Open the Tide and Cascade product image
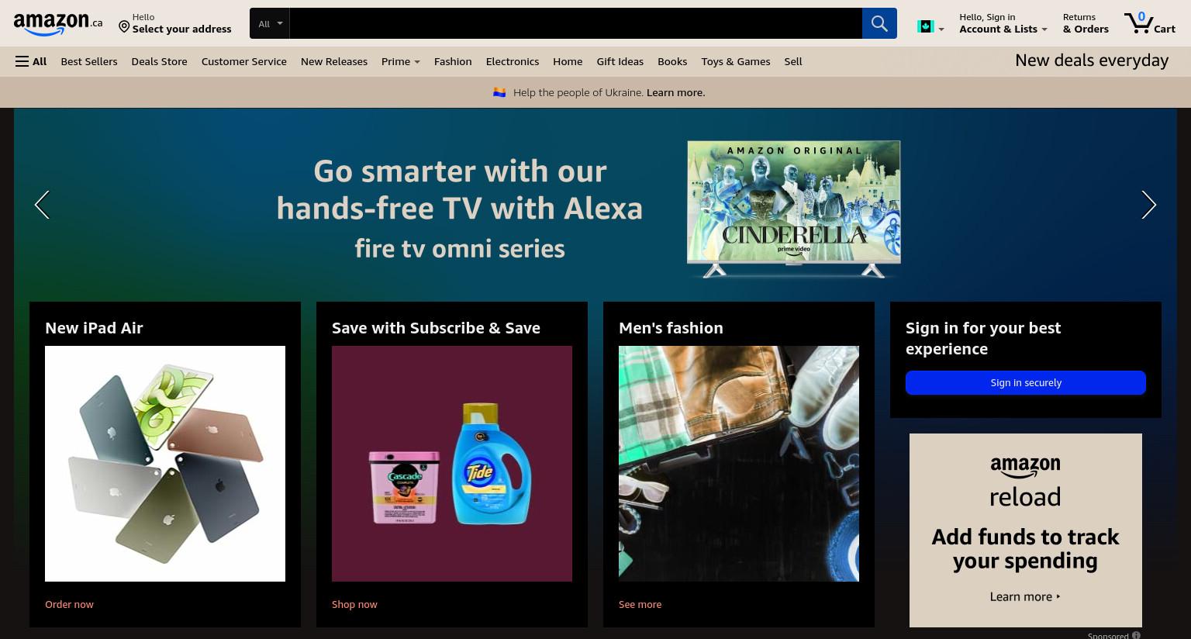The image size is (1191, 639). 452,464
